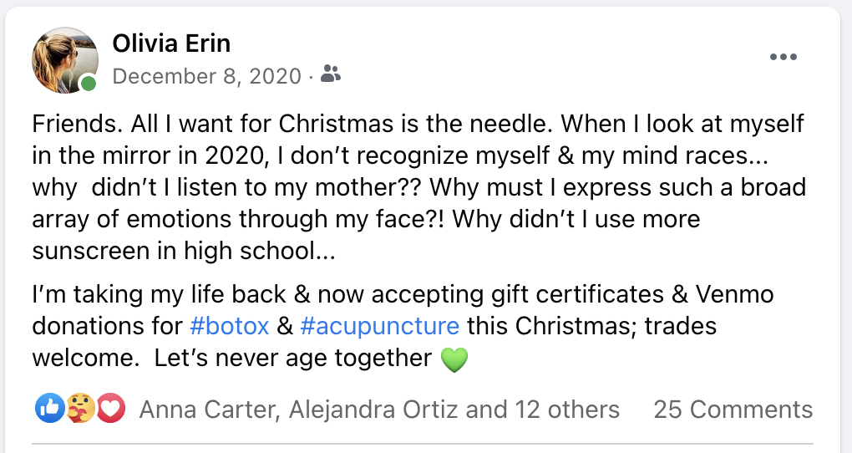Open Olivia Erin's profile picture
Screen dimensions: 852x453
pyautogui.click(x=63, y=59)
